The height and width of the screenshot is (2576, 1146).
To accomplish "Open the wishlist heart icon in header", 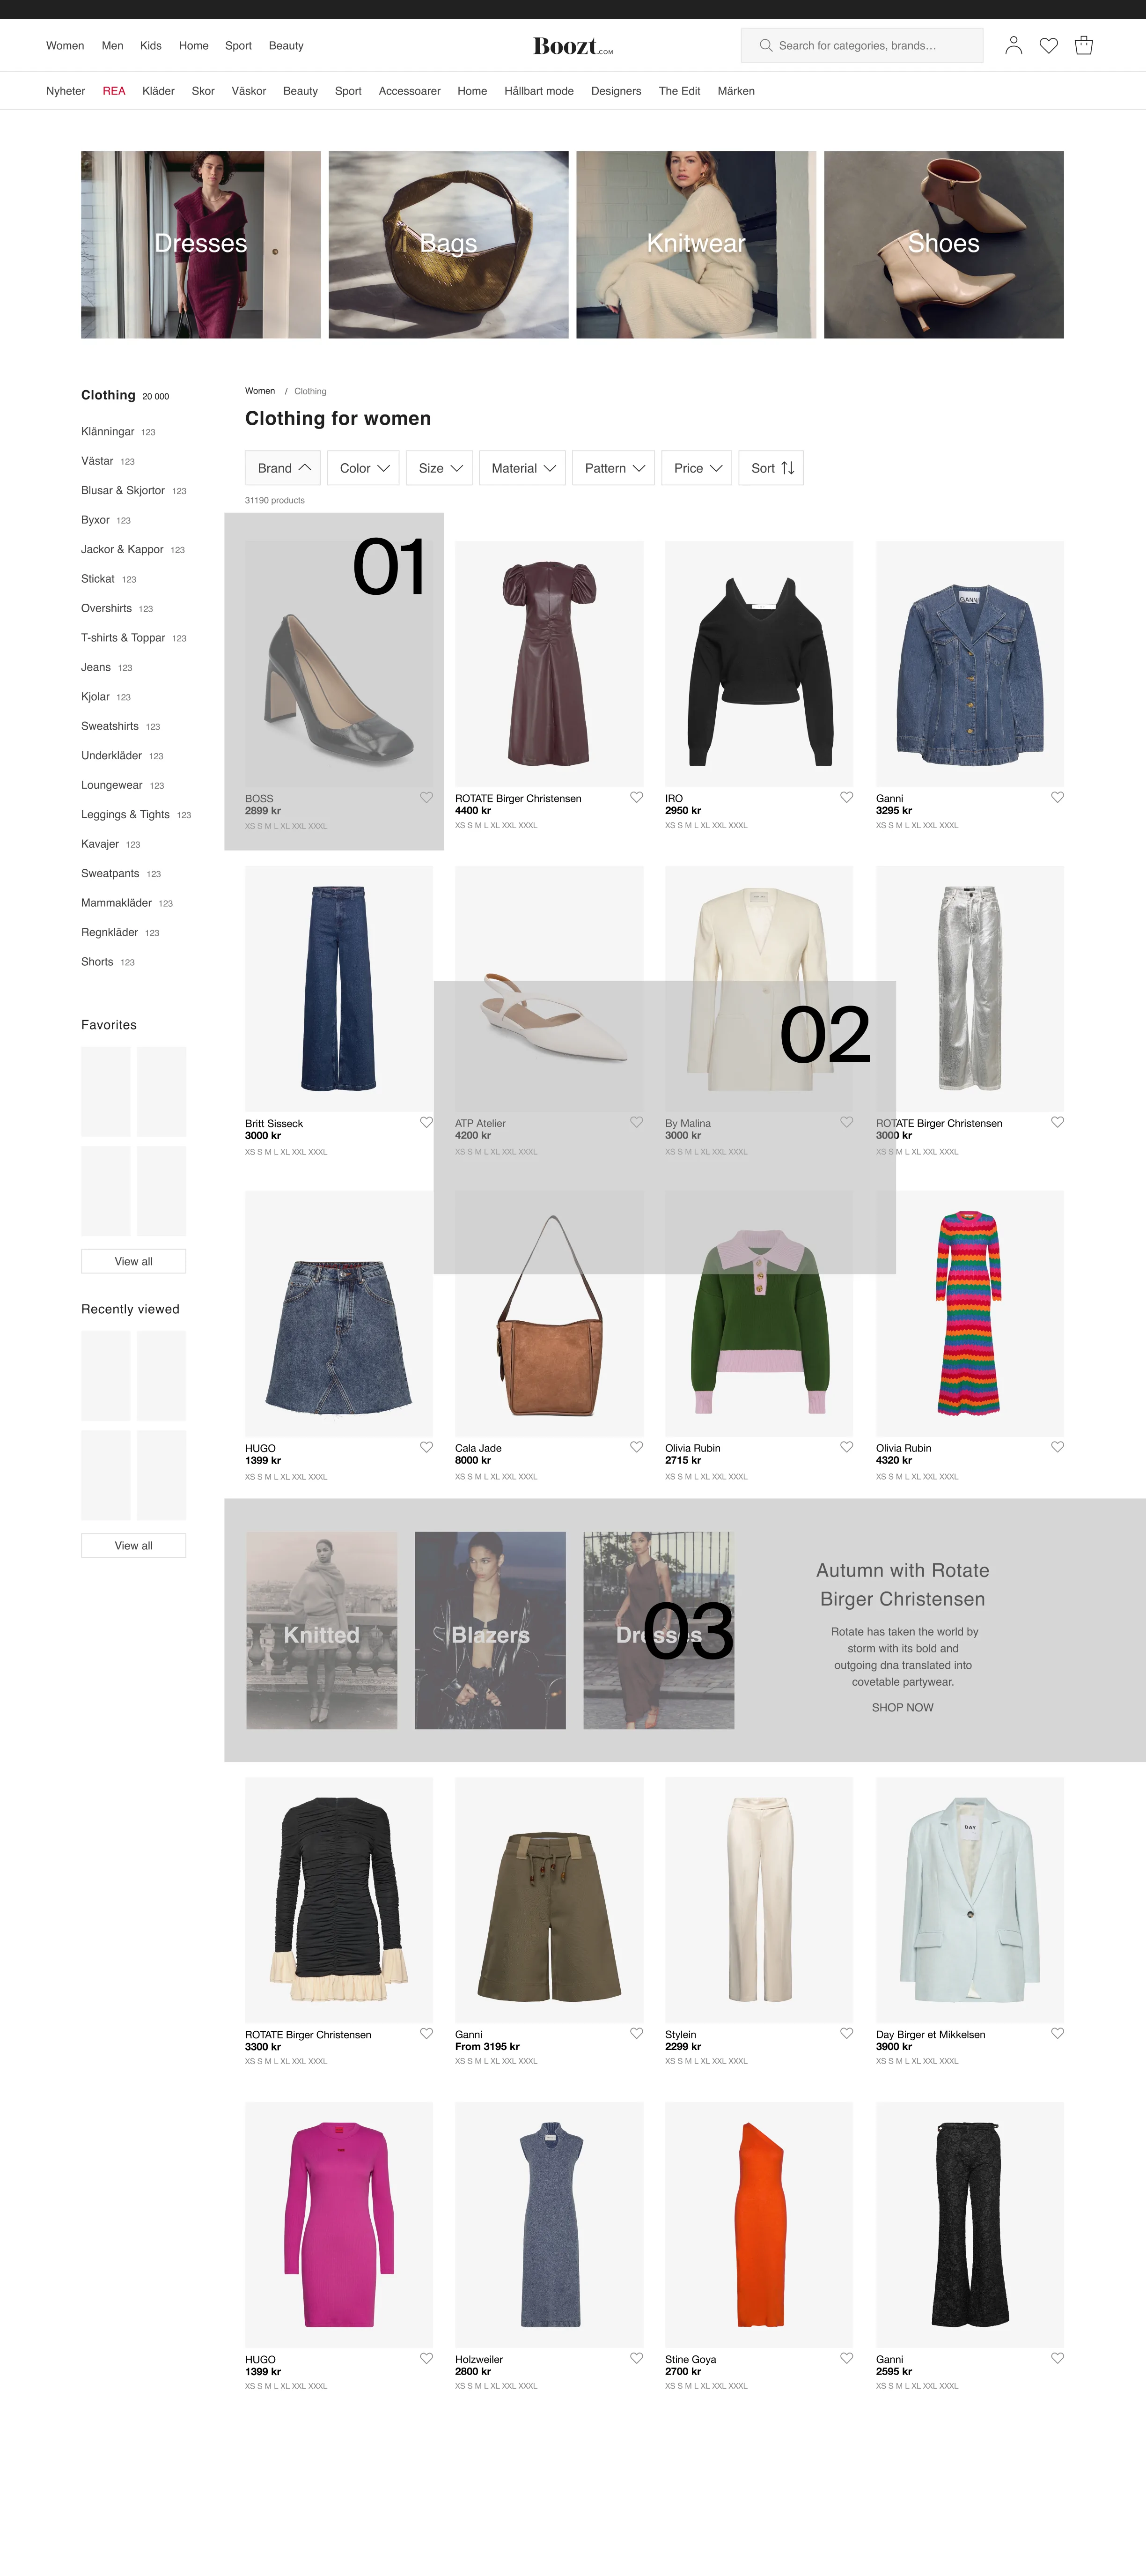I will click(x=1048, y=45).
